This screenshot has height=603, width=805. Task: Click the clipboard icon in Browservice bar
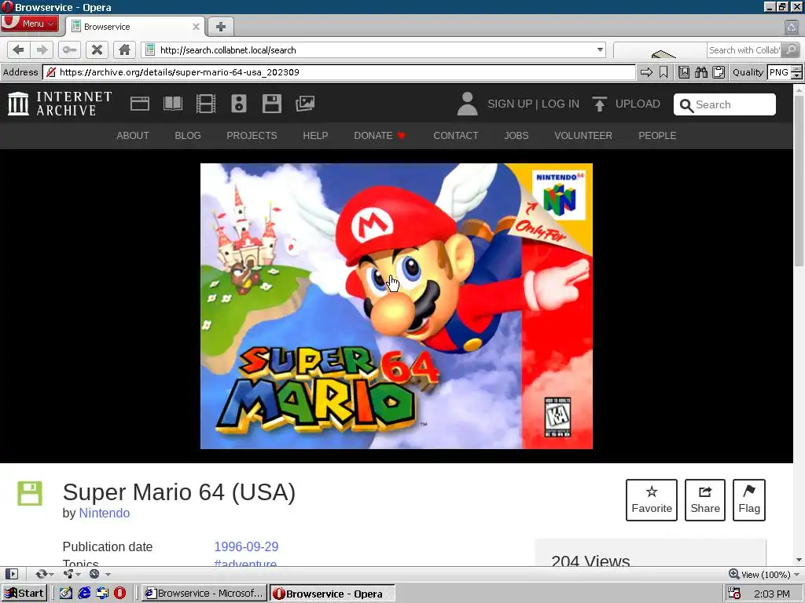tap(719, 72)
